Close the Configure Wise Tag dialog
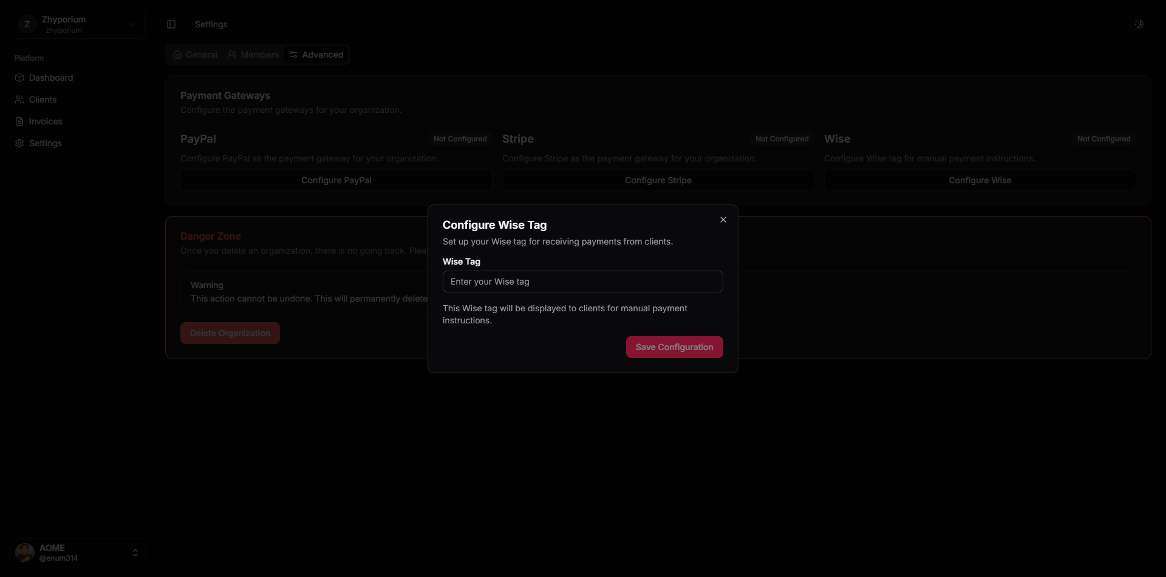The height and width of the screenshot is (577, 1166). point(723,220)
